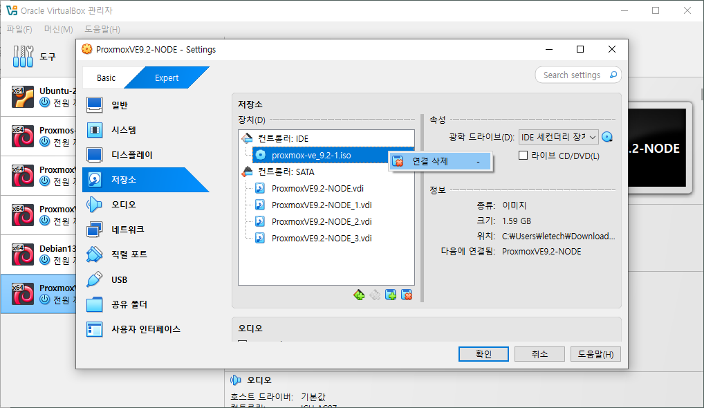Image resolution: width=704 pixels, height=408 pixels.
Task: Open the 직렬 포트 settings category
Action: 145,254
